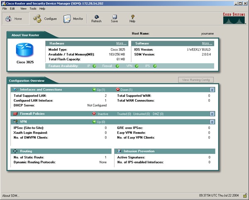The width and height of the screenshot is (249, 200).
Task: Click the green Up (1) interfaces indicator
Action: pyautogui.click(x=99, y=90)
